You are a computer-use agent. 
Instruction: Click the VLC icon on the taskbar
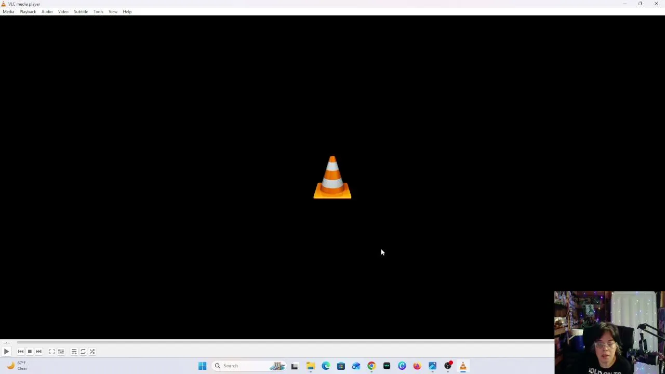[463, 366]
